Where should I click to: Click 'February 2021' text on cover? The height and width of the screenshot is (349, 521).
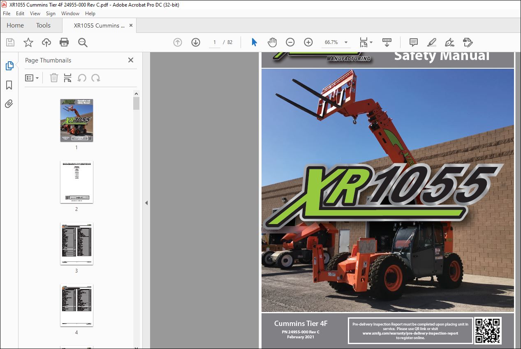301,337
